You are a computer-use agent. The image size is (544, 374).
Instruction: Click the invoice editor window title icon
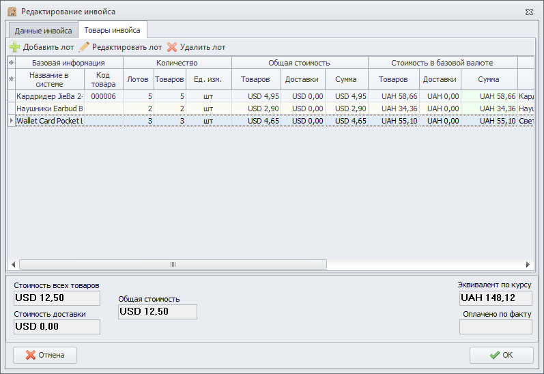click(x=12, y=12)
